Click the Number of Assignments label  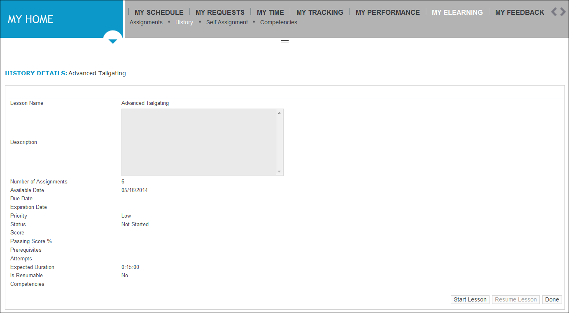click(x=39, y=182)
